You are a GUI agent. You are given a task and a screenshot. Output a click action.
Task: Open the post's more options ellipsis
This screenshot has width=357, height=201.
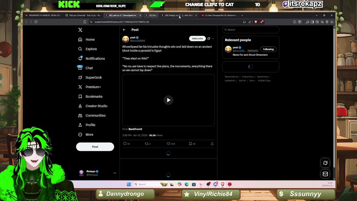pos(213,39)
